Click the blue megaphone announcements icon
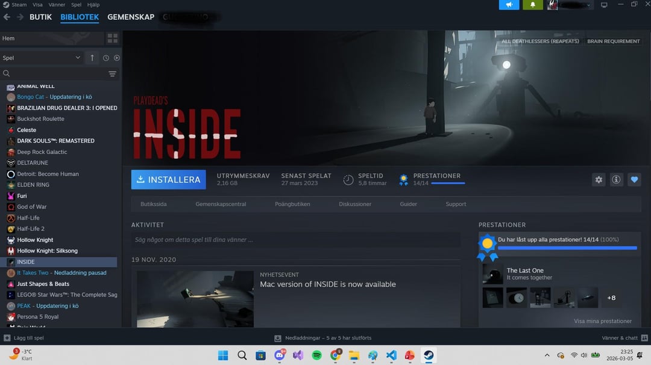The height and width of the screenshot is (365, 651). (509, 5)
